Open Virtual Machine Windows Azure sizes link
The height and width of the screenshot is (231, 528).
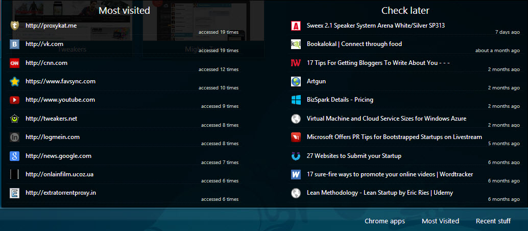click(386, 118)
